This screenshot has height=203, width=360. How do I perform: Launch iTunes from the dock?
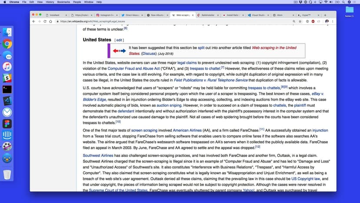click(7, 67)
